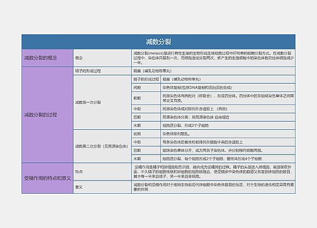Image resolution: width=317 pixels, height=228 pixels.
Task: Select the 同源染色体两两配对 description cell
Action: click(228, 98)
